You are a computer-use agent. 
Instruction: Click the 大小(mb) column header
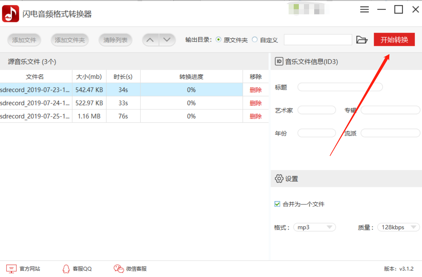pos(89,77)
